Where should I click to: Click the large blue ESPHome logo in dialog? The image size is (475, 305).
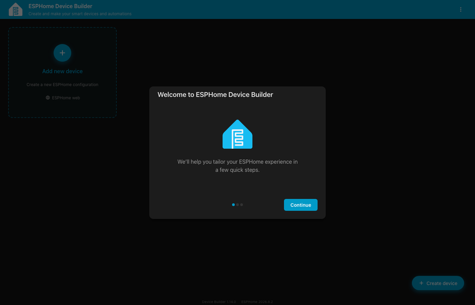coord(237,134)
